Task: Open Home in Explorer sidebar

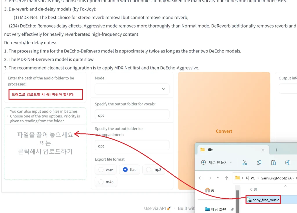Action: click(x=210, y=190)
